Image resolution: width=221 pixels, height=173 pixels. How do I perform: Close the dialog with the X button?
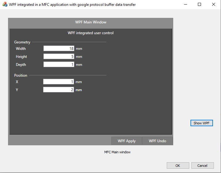(214, 5)
